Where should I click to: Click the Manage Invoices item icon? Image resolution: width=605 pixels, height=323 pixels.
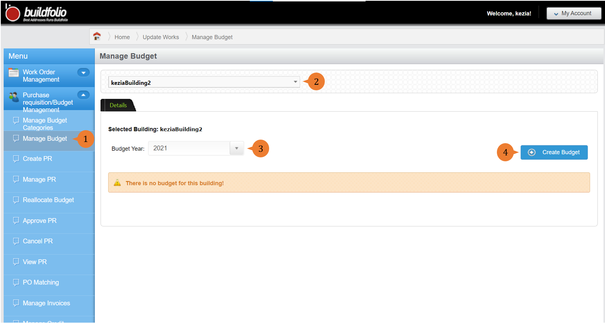pos(16,303)
